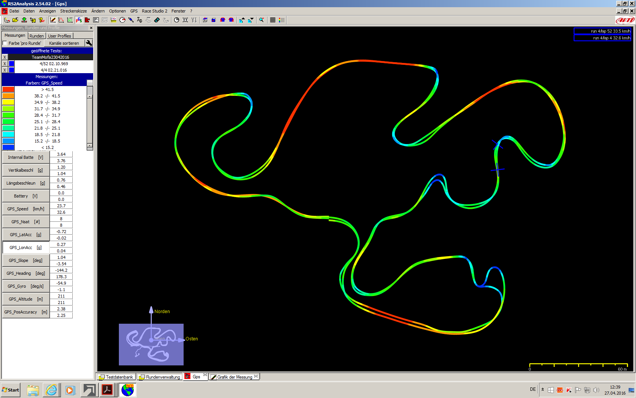
Task: Expand the Race Studio 2 menu
Action: pos(154,11)
